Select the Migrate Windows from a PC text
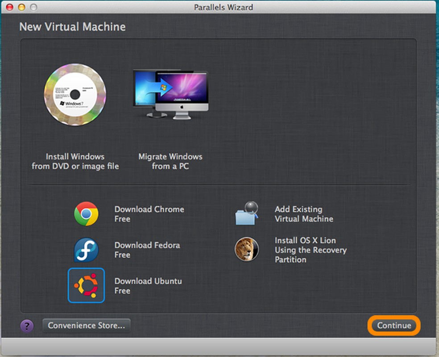 (x=170, y=162)
